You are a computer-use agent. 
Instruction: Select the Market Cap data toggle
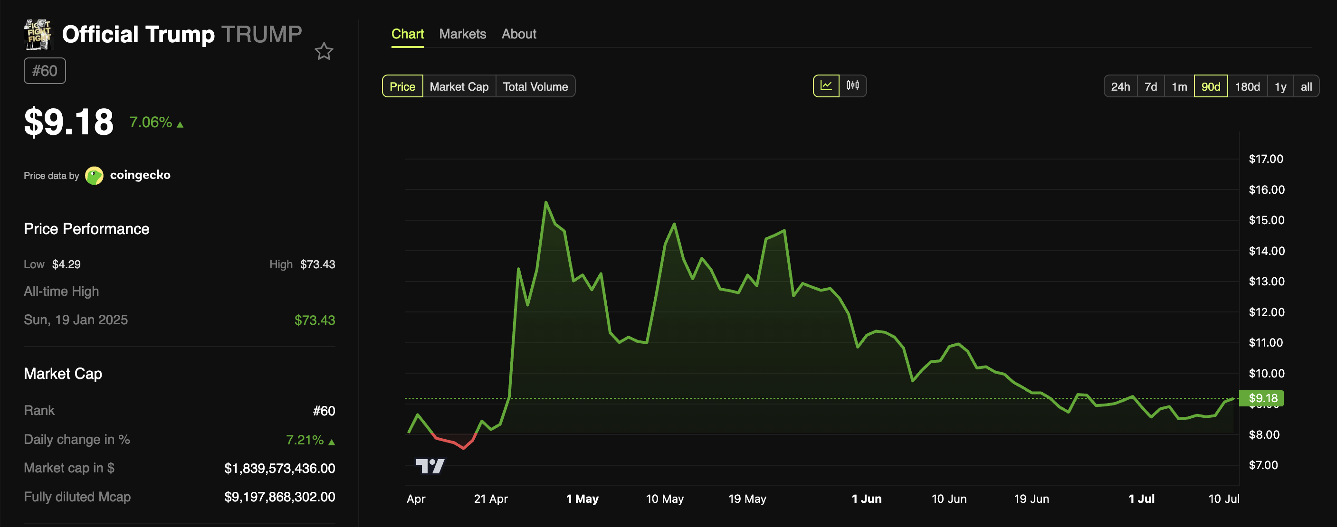tap(459, 86)
